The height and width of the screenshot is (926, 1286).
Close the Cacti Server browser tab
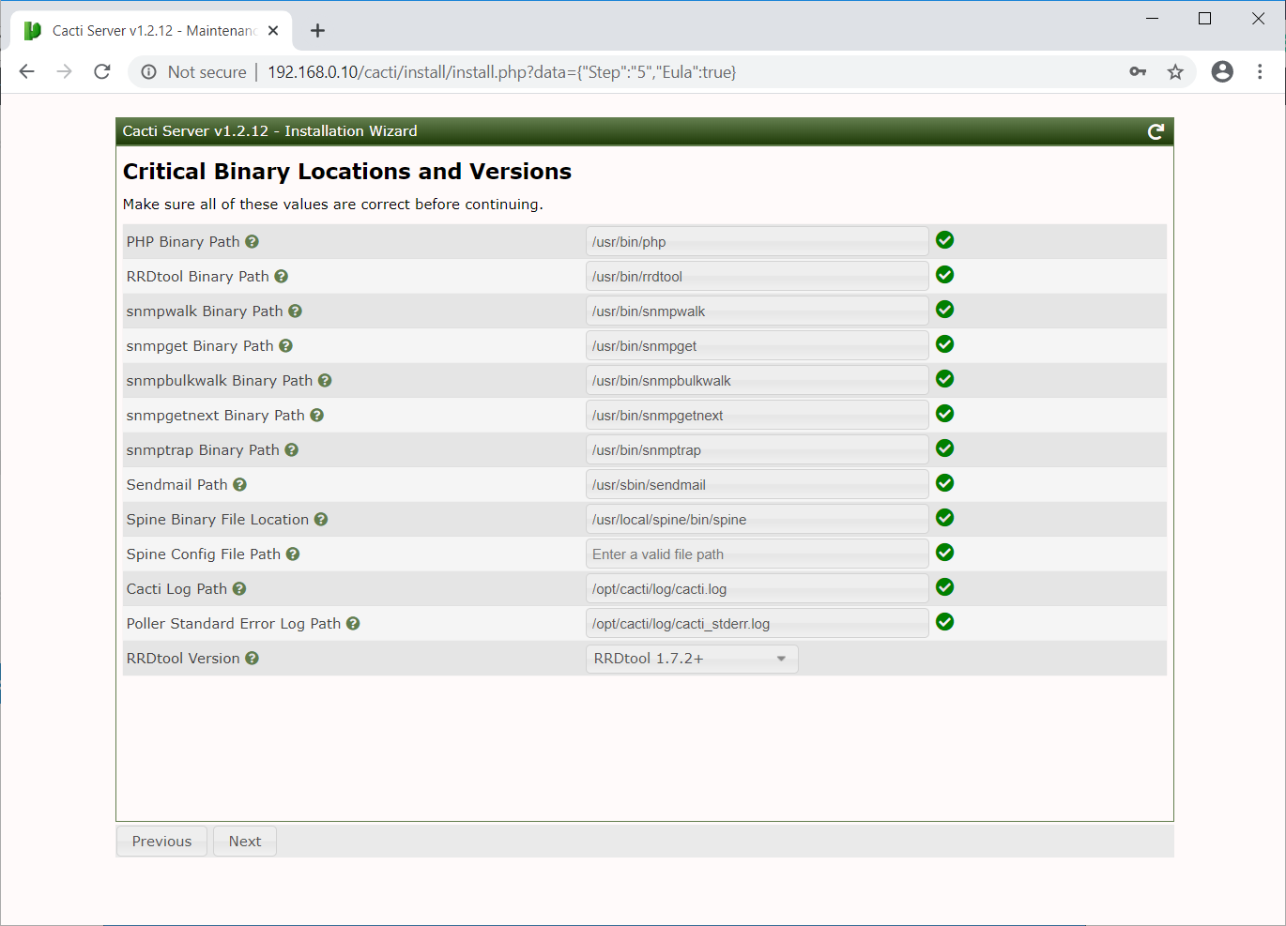[x=273, y=31]
